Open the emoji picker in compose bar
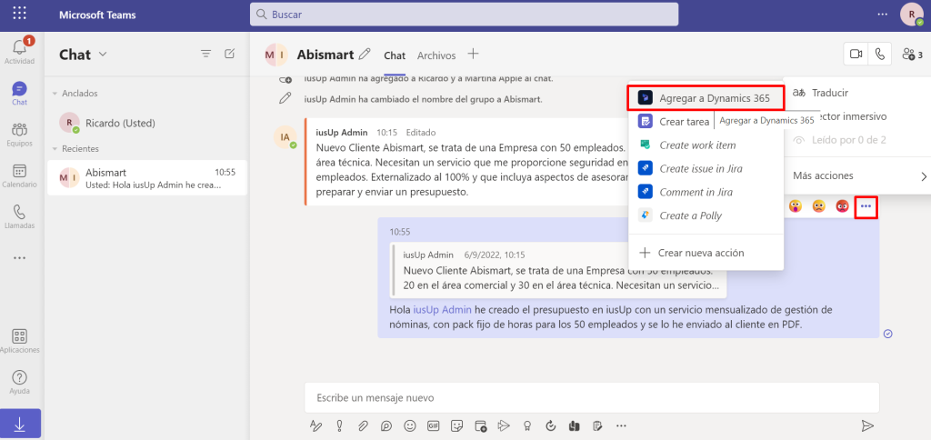 410,425
